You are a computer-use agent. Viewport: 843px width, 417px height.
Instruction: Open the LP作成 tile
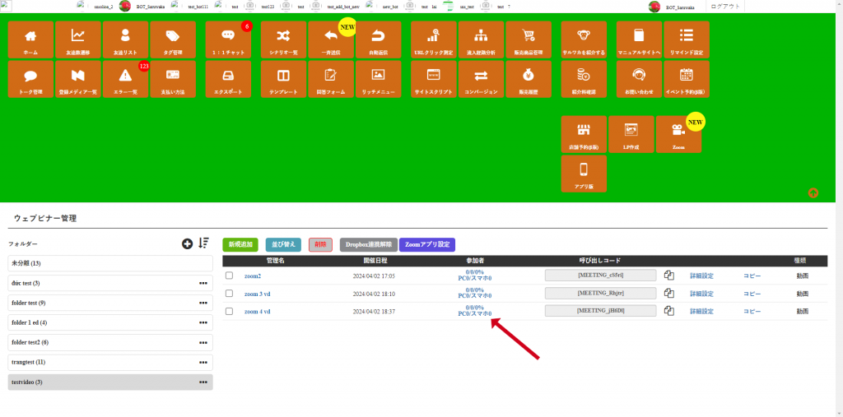tap(631, 134)
